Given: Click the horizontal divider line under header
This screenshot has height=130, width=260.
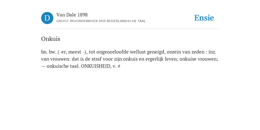Looking at the screenshot, I should [130, 29].
